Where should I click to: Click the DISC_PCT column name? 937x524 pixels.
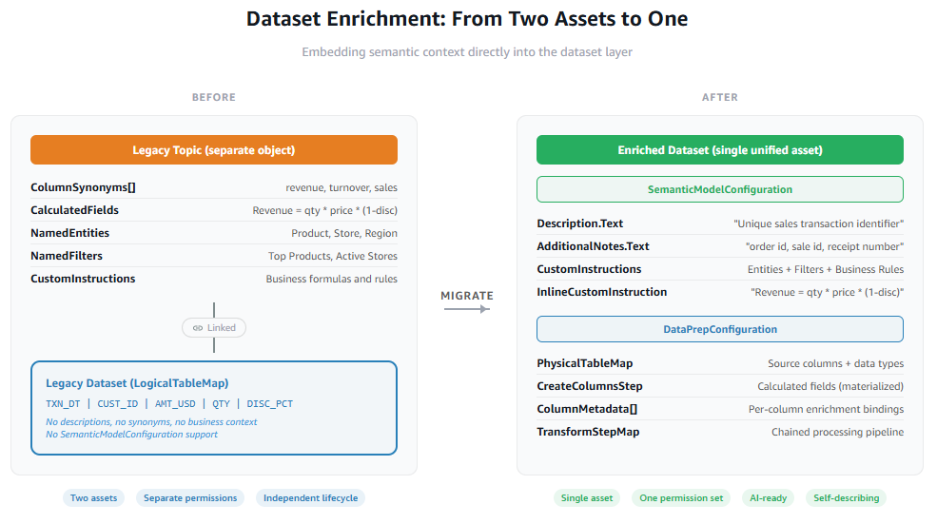click(x=270, y=404)
